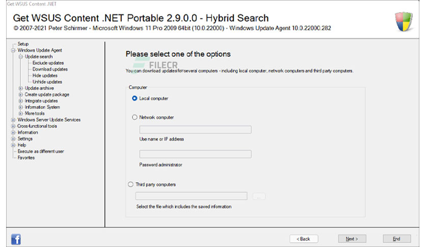The width and height of the screenshot is (426, 247).
Task: Click the file browse ellipsis button
Action: click(x=259, y=196)
